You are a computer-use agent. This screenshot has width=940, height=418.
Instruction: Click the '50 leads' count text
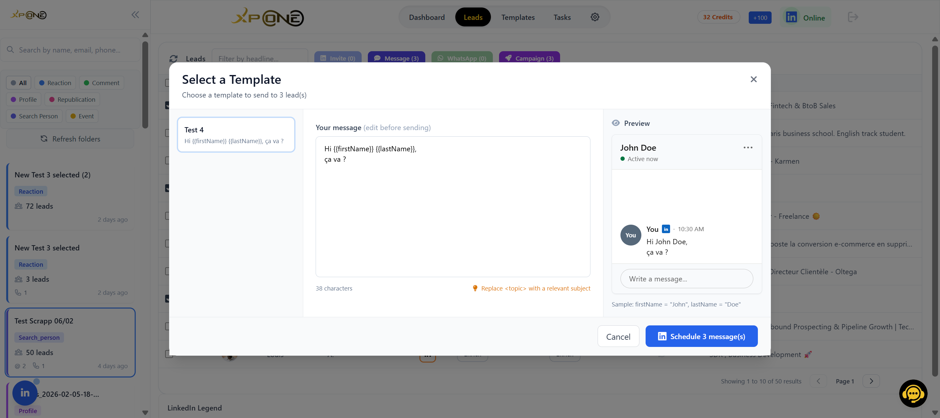tap(39, 352)
